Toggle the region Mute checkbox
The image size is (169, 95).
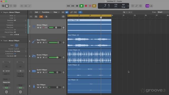[15, 16]
